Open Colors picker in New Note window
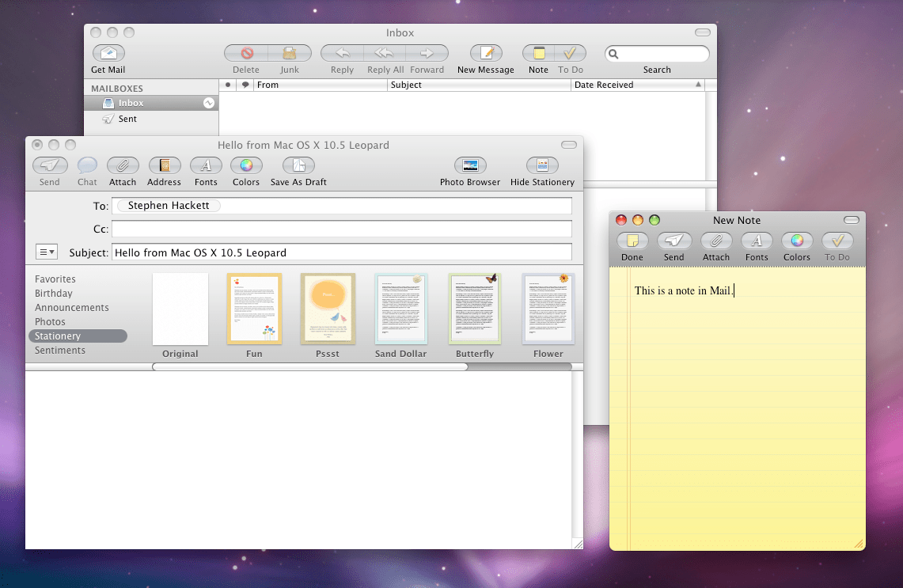903x588 pixels. click(x=797, y=241)
